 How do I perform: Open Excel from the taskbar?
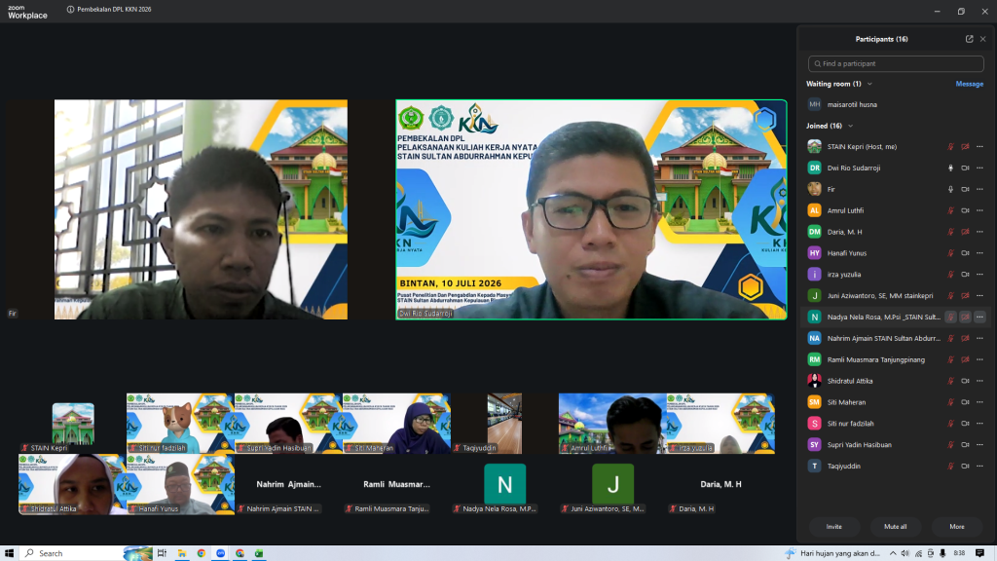click(259, 553)
